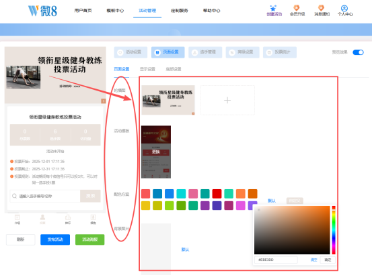372x275 pixels.
Task: Click 默认 link under background image
Action: (x=185, y=250)
